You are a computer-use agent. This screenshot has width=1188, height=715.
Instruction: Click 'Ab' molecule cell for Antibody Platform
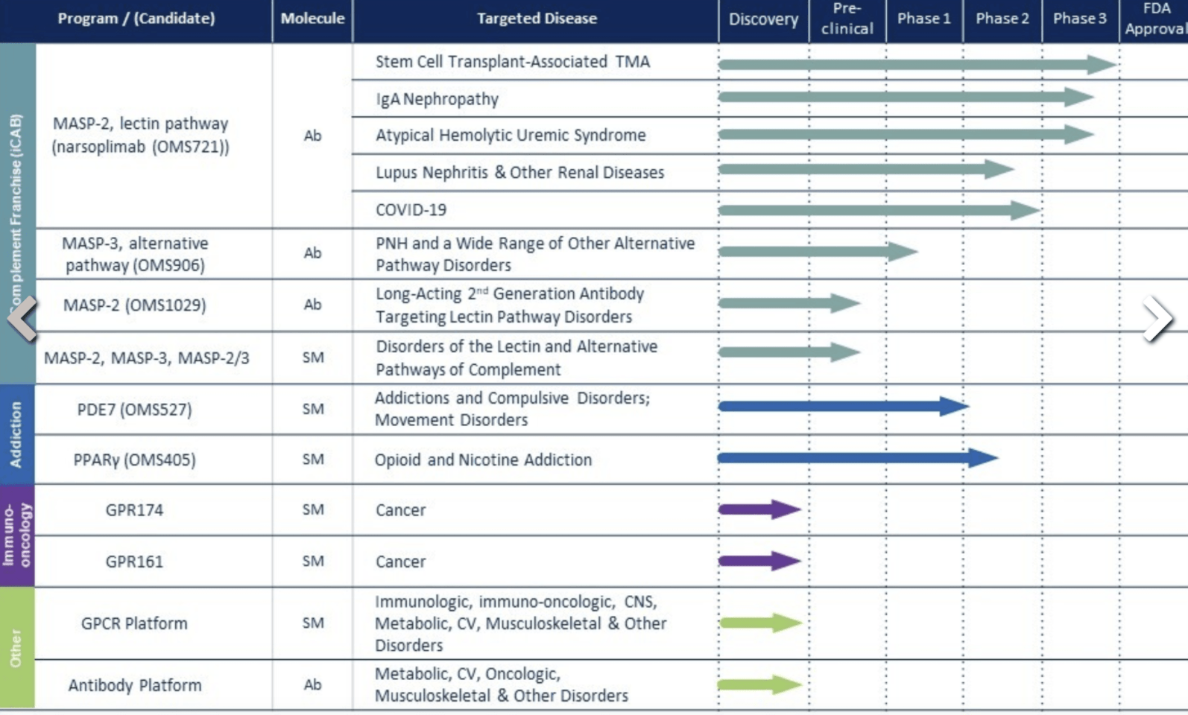(x=312, y=684)
